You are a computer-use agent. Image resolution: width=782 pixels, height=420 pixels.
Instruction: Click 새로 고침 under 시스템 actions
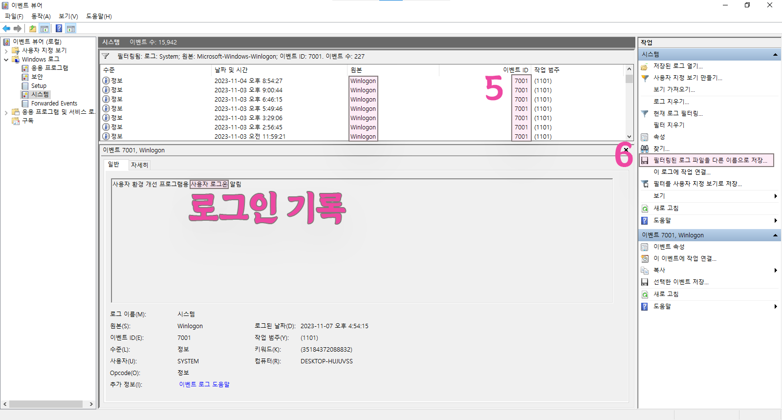(666, 208)
